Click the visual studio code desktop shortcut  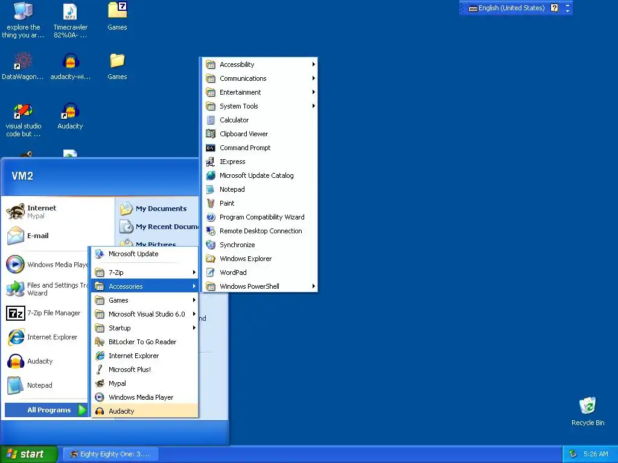(23, 111)
